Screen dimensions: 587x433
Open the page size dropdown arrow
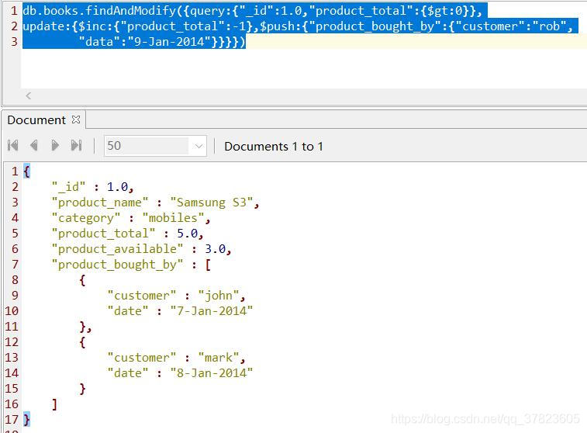tap(198, 146)
